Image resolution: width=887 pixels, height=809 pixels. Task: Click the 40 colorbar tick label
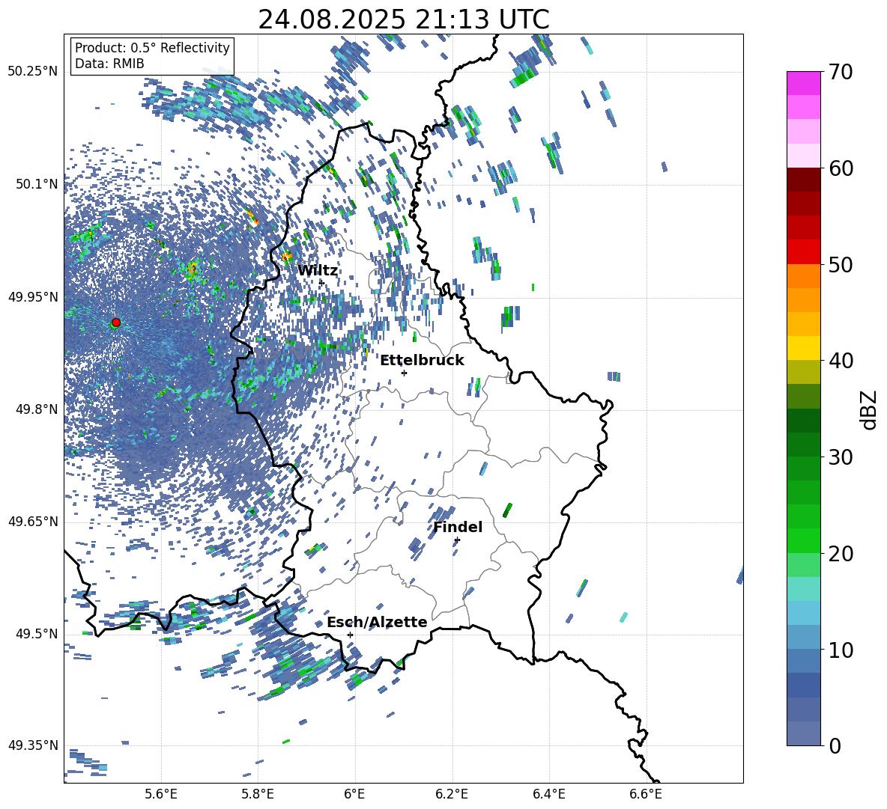[x=841, y=361]
